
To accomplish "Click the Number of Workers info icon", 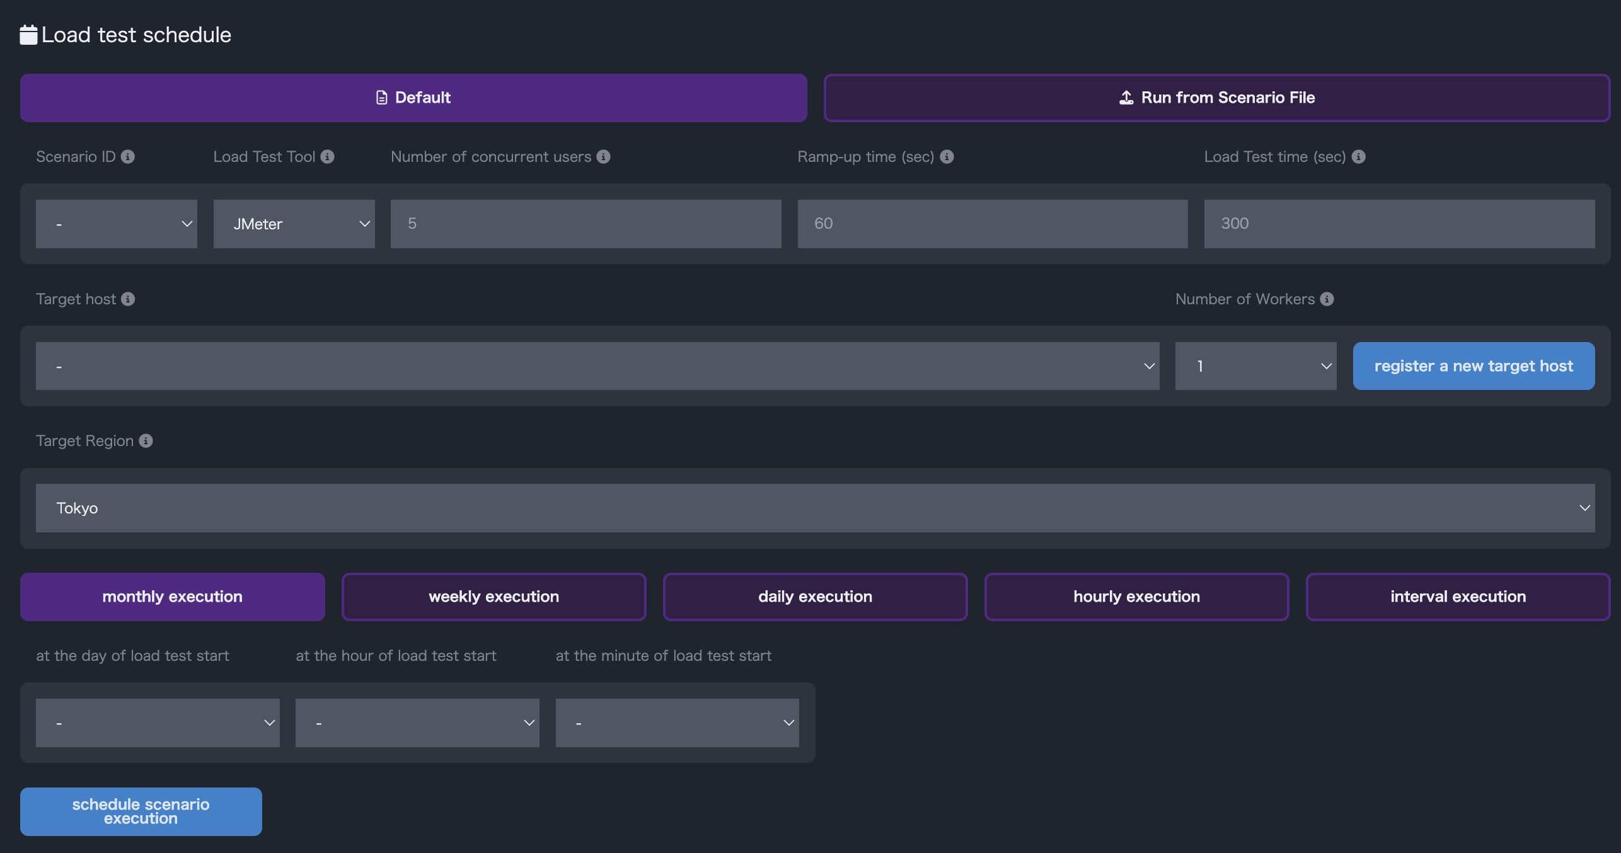I will tap(1327, 299).
